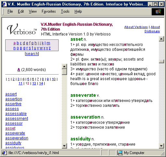
Task: Click 'HTML Interface Version 1.0 by Verbioso' text
Action: click(76, 34)
